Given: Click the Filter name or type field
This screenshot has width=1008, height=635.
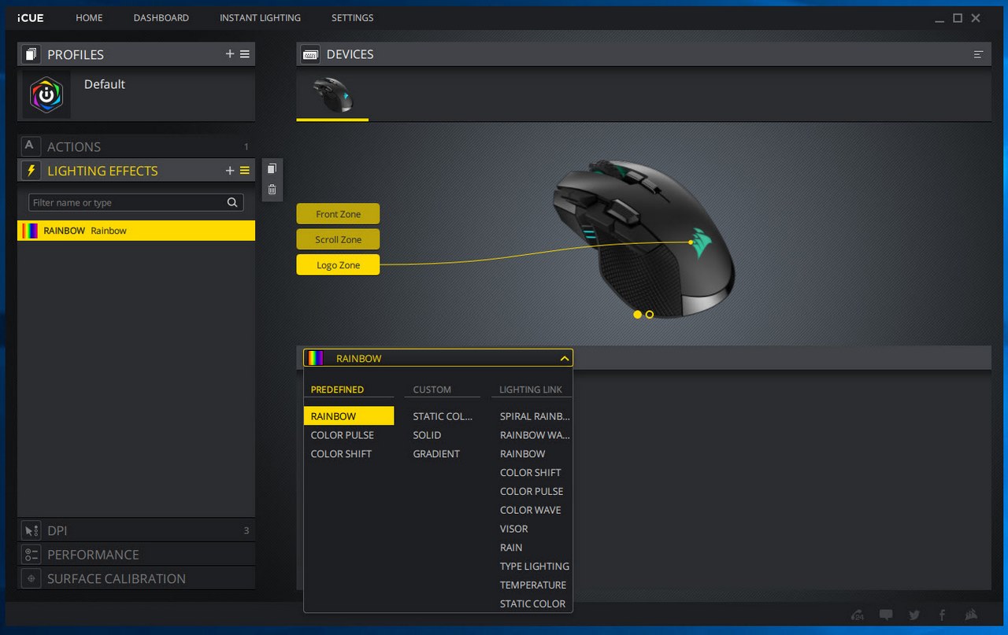Looking at the screenshot, I should click(x=136, y=202).
